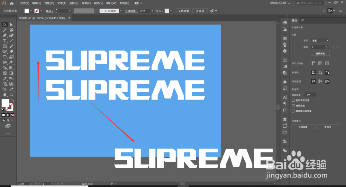Open the Layers panel icon
The width and height of the screenshot is (346, 187).
coord(285,119)
